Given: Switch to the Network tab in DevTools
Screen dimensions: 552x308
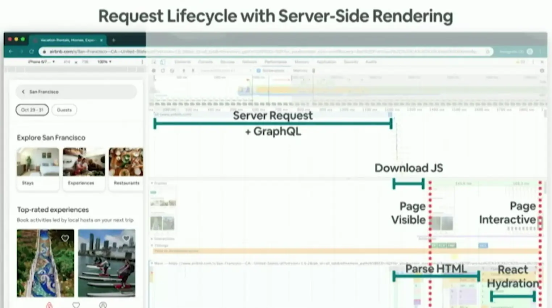Looking at the screenshot, I should click(250, 62).
